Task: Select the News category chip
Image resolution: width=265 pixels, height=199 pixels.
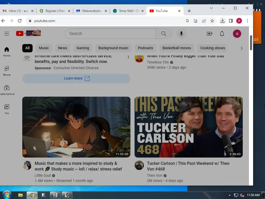Action: (x=63, y=48)
